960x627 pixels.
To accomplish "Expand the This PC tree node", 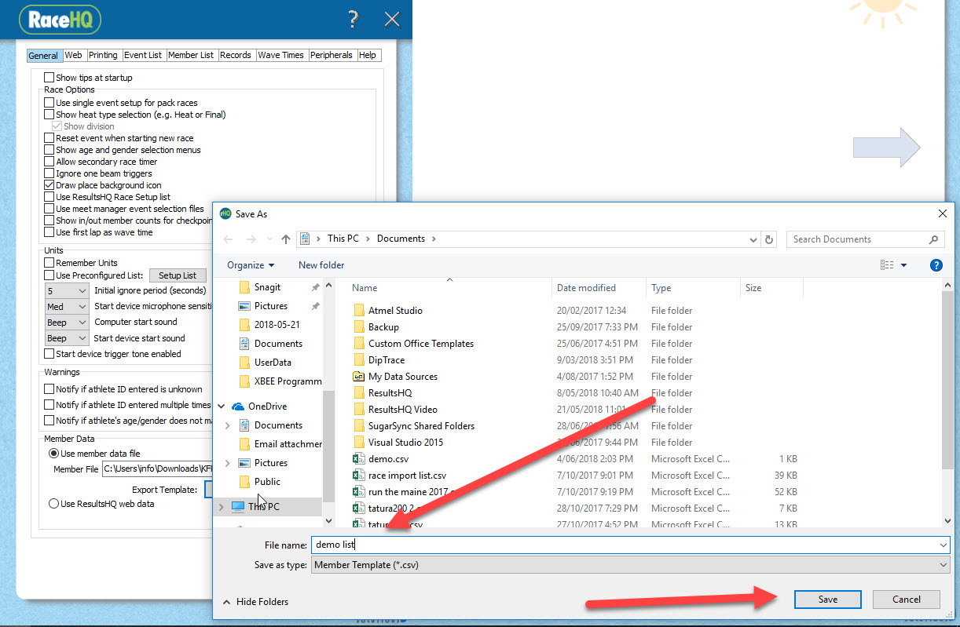I will [x=221, y=507].
